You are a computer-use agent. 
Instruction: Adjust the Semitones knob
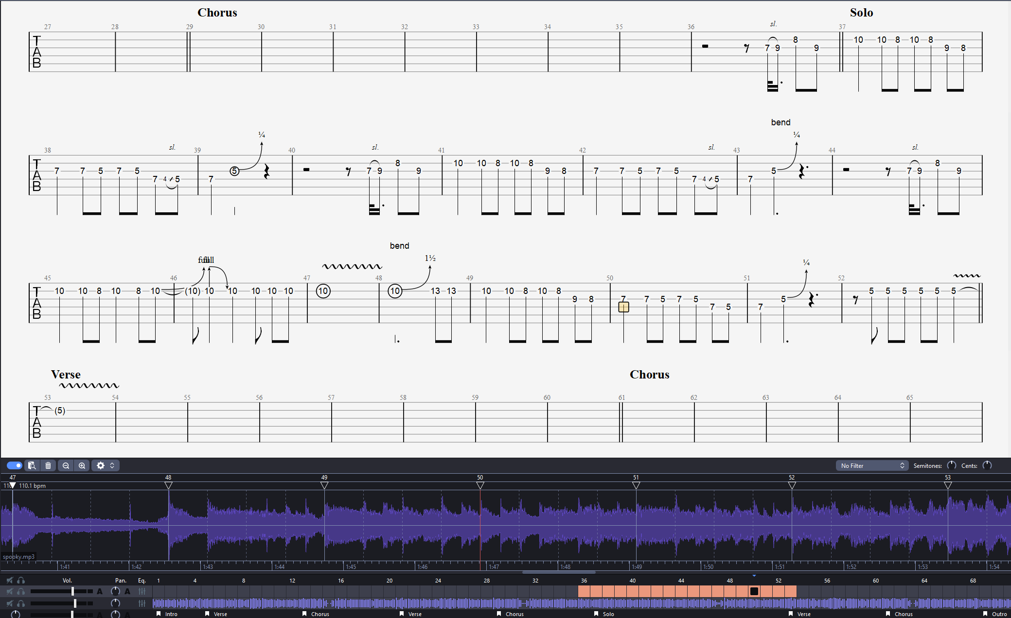(x=952, y=465)
